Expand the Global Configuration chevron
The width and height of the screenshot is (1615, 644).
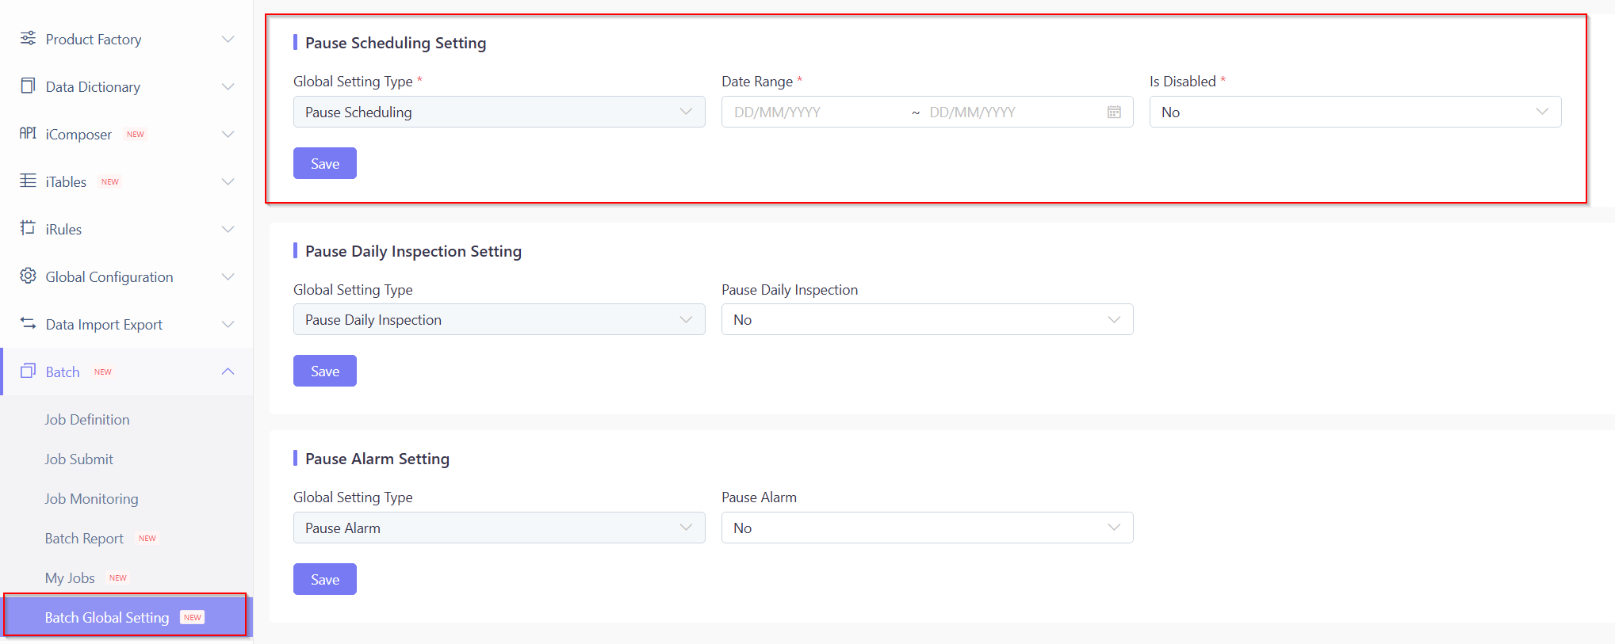(228, 276)
